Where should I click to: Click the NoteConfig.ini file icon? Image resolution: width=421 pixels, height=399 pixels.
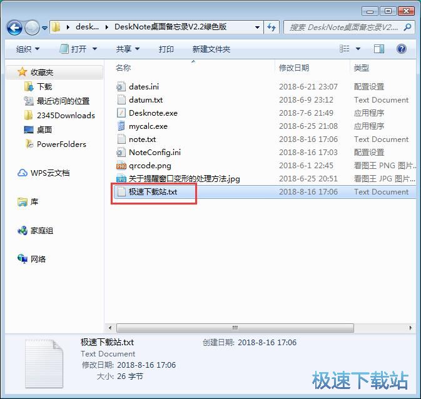click(121, 152)
